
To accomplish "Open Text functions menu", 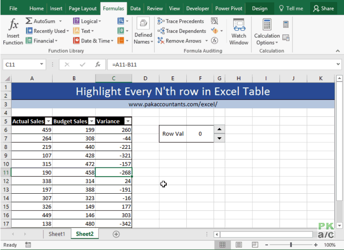I will pos(83,31).
